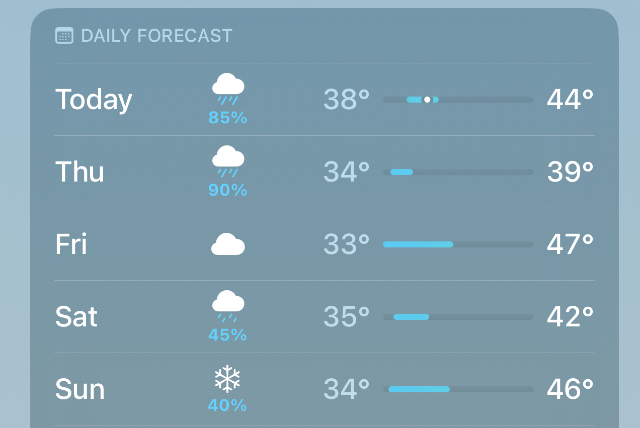The width and height of the screenshot is (640, 428).
Task: Click Sunday's low temperature of 34°
Action: click(346, 389)
